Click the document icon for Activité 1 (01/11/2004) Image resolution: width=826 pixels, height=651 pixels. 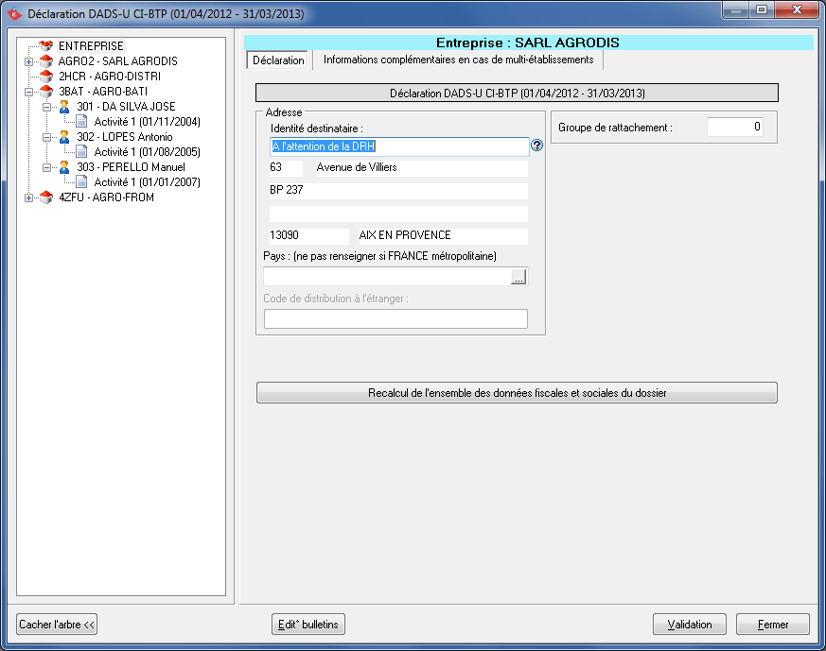(x=81, y=122)
